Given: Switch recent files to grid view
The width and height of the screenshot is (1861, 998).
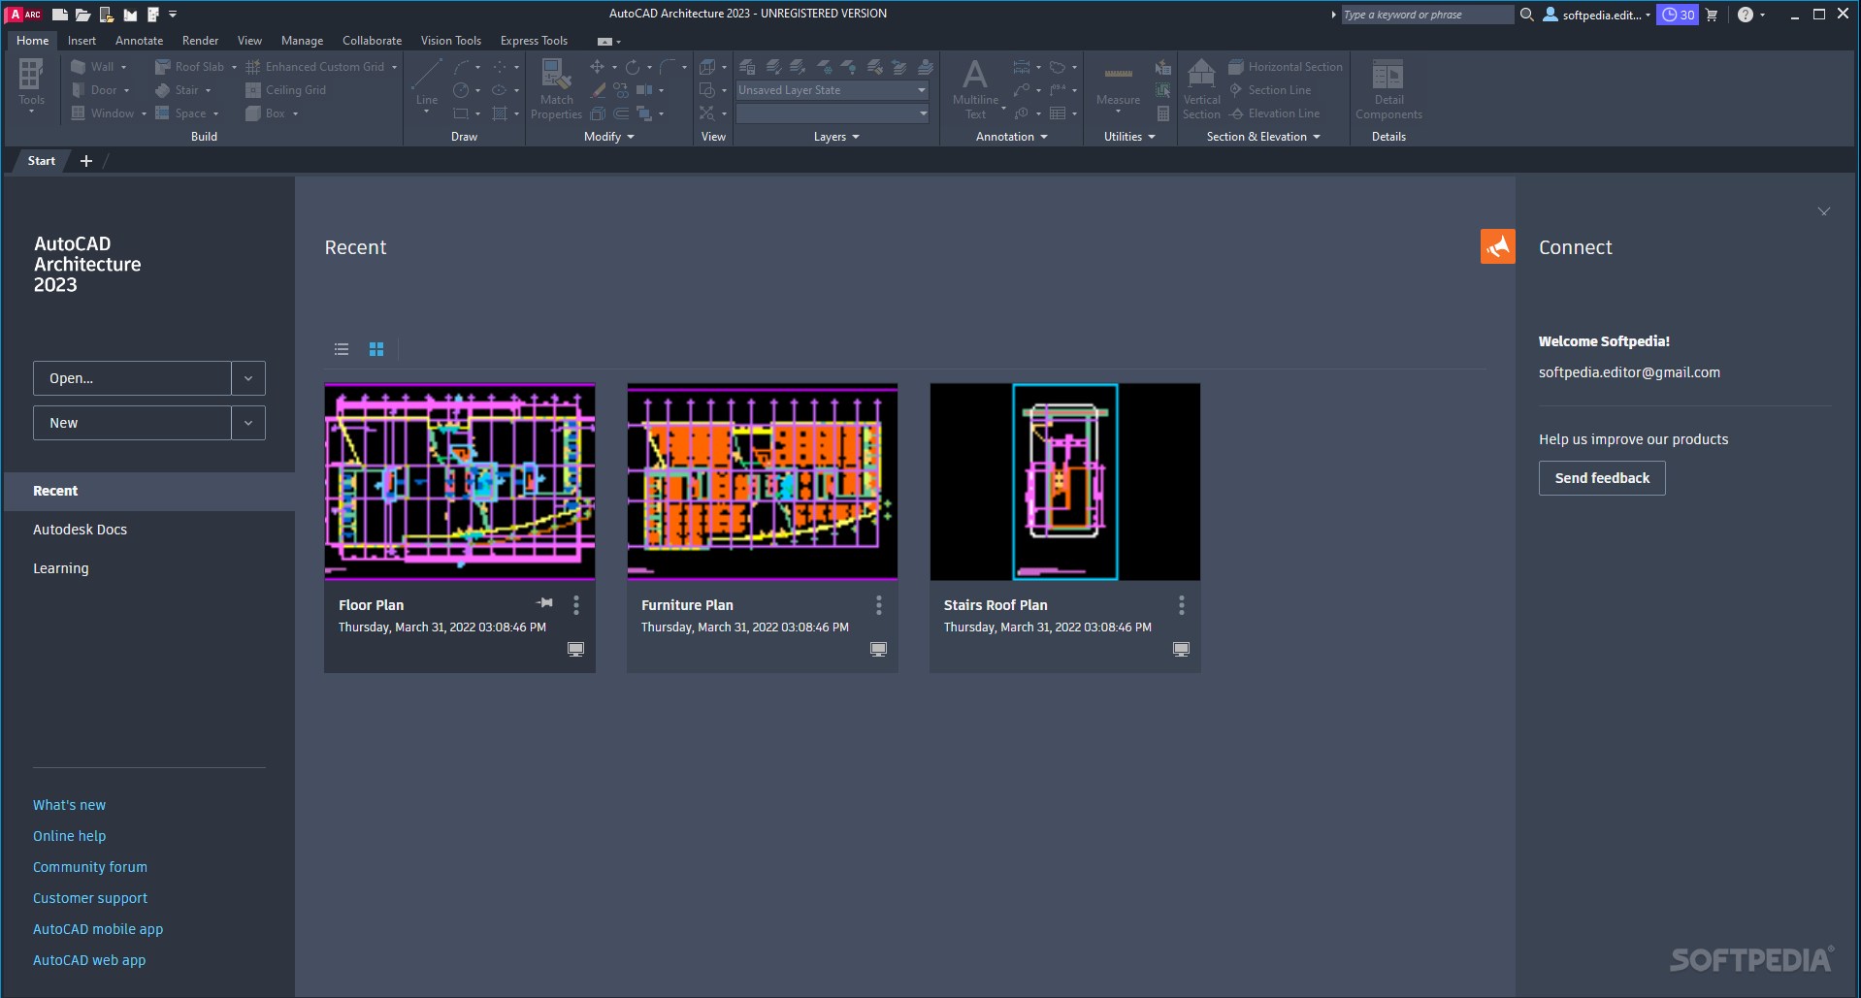Looking at the screenshot, I should click(376, 349).
